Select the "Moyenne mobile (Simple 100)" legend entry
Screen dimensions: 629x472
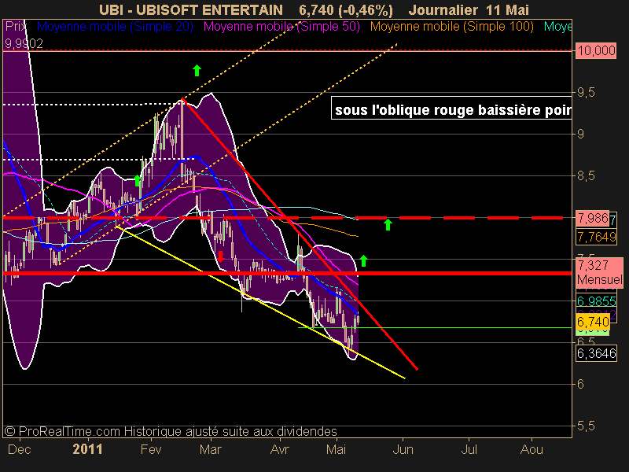[x=451, y=27]
